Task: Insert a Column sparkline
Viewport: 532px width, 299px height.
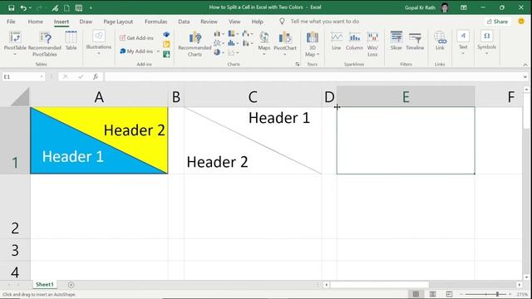Action: 354,41
